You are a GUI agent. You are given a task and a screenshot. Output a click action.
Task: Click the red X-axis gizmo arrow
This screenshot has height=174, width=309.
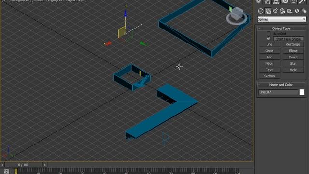(x=108, y=43)
